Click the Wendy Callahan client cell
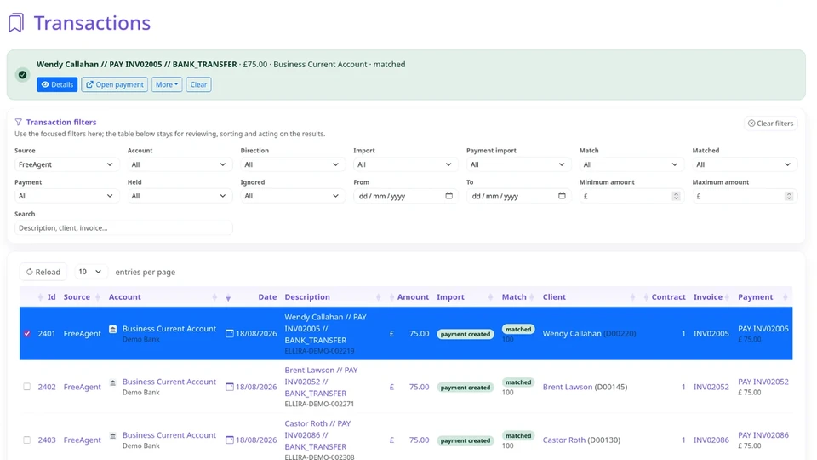817x460 pixels. [589, 333]
